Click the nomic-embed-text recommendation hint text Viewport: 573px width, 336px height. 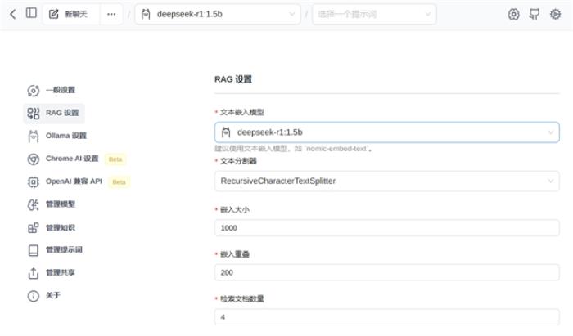click(293, 149)
